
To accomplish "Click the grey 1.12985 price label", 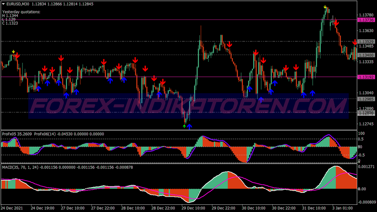I will (x=366, y=99).
